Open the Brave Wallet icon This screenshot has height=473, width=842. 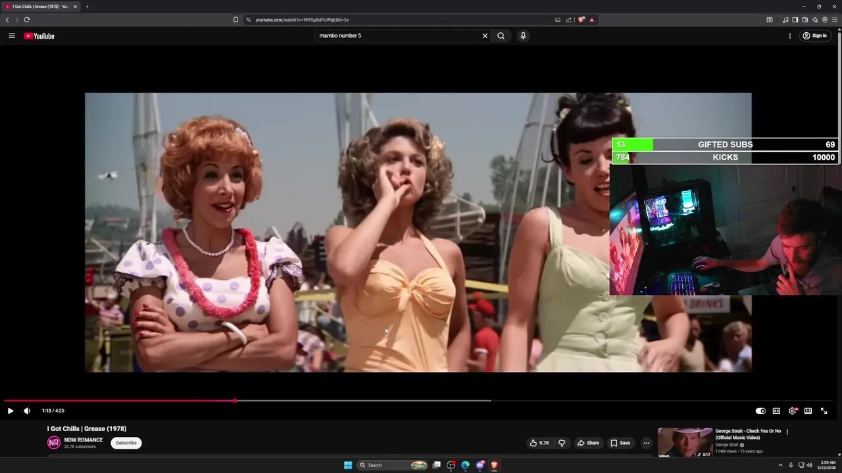pos(805,20)
